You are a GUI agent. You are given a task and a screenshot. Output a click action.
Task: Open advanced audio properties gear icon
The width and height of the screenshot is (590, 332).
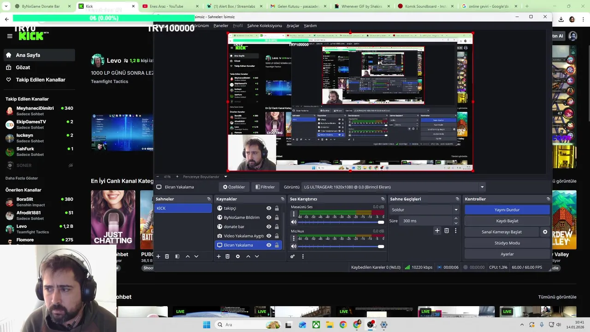[292, 256]
